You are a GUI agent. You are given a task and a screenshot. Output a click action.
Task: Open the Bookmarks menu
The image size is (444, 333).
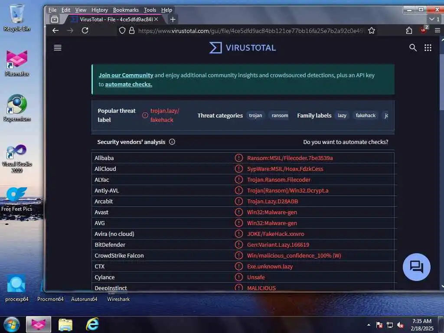click(x=126, y=10)
